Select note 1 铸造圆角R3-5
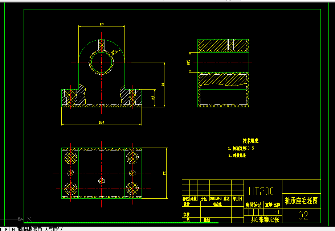The height and width of the screenshot is (231, 335). (x=241, y=148)
